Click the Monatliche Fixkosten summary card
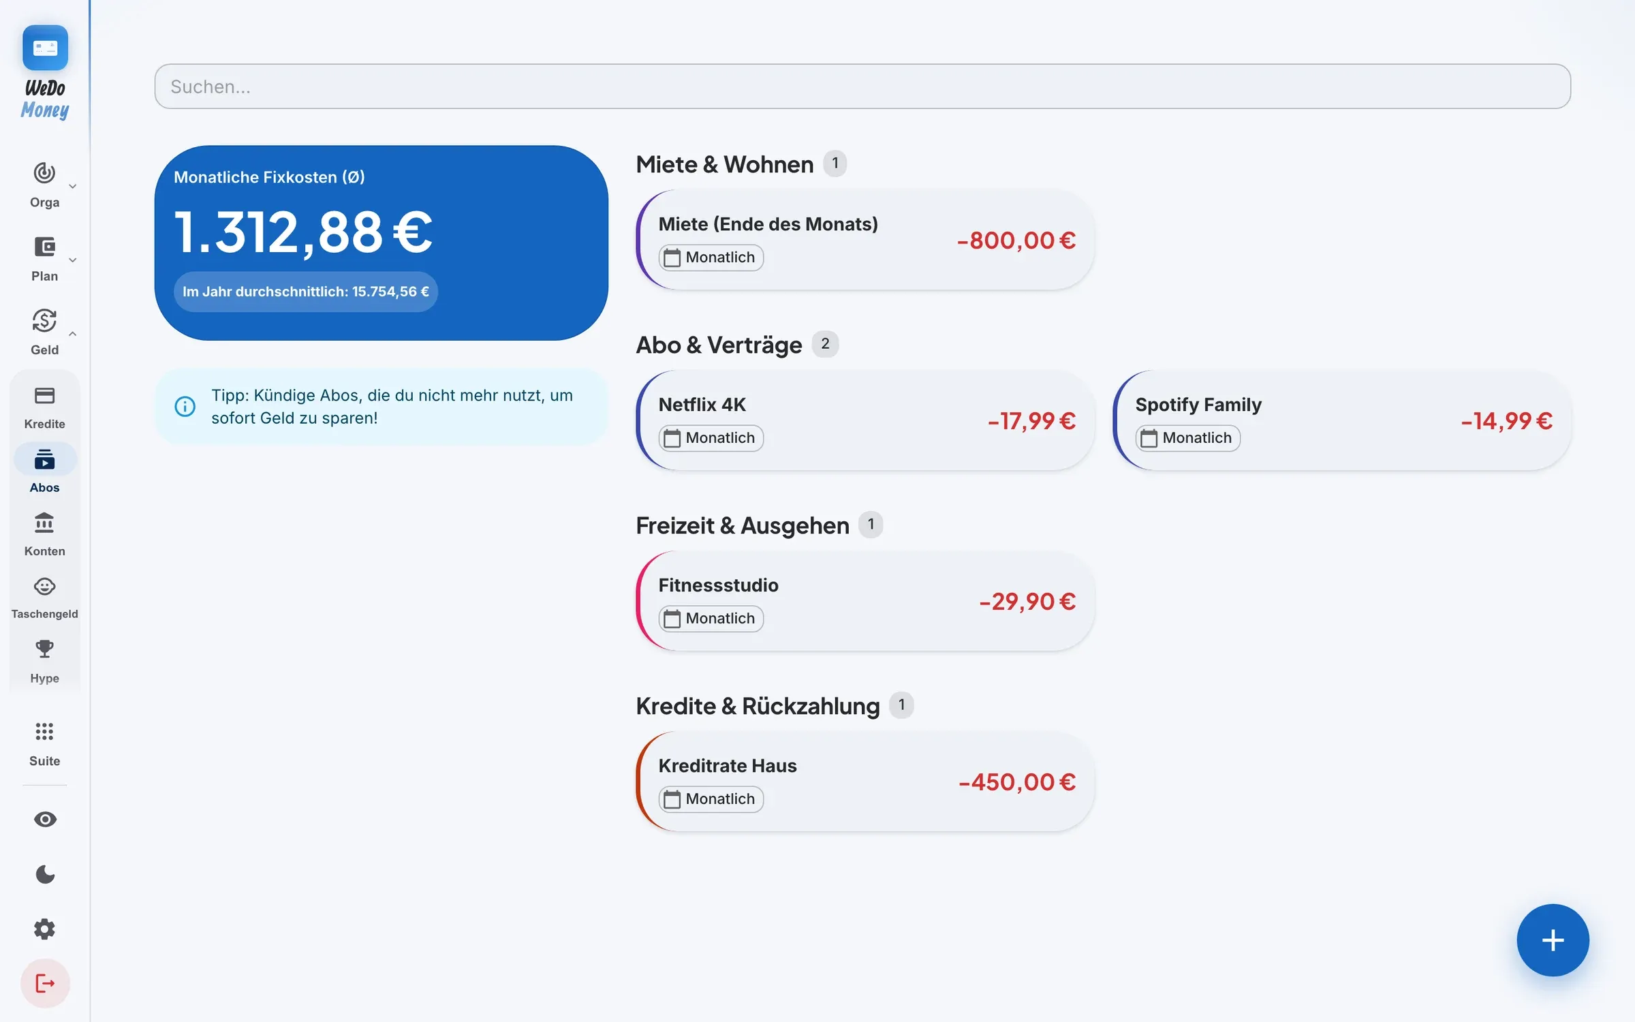 tap(381, 243)
